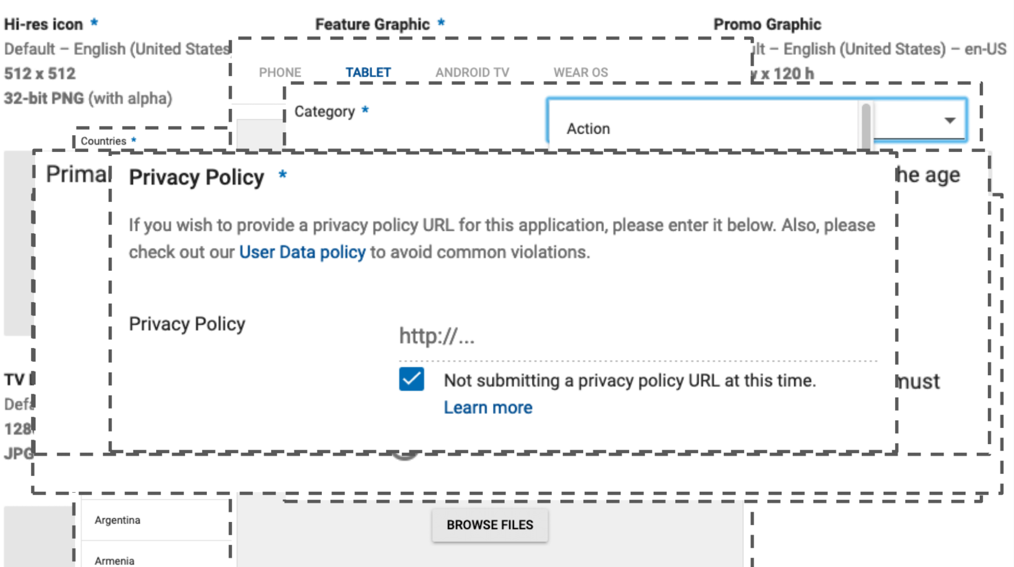1014x567 pixels.
Task: Select Armenia in the countries list
Action: [x=115, y=561]
